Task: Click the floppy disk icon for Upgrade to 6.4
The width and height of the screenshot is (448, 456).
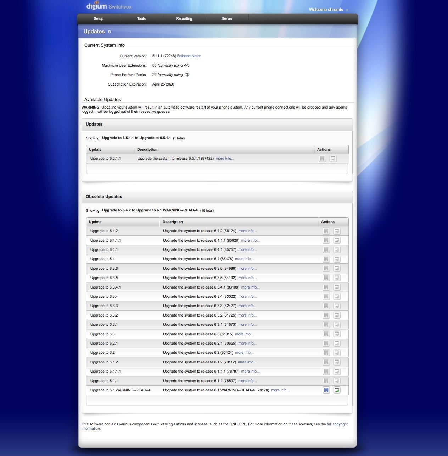Action: pos(326,259)
